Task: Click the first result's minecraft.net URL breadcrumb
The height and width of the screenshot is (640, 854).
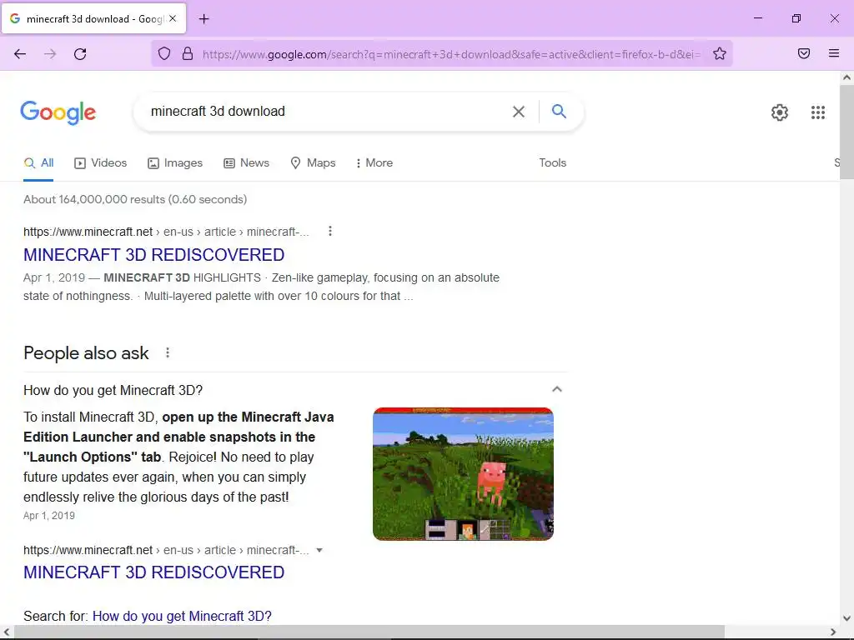Action: tap(166, 232)
